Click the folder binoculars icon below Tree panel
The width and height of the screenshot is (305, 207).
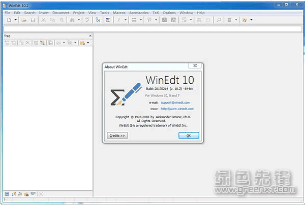click(x=26, y=194)
